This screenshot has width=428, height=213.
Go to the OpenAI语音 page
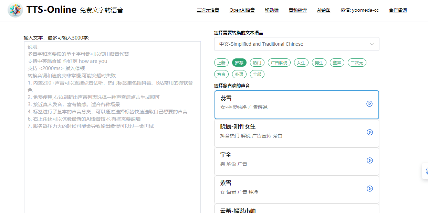pyautogui.click(x=242, y=10)
